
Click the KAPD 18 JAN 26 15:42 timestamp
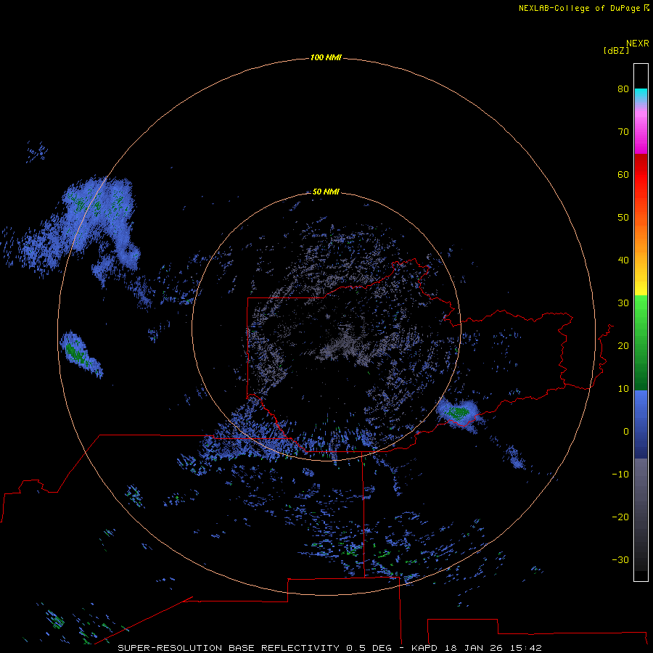[x=477, y=648]
